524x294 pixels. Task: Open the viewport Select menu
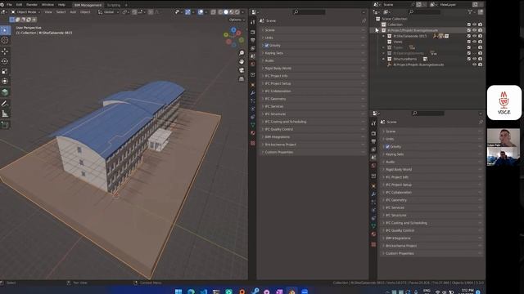pos(61,12)
